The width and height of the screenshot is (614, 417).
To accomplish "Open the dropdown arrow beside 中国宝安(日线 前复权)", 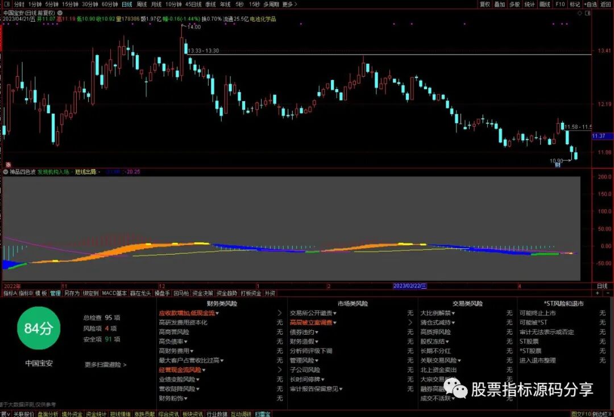I will tap(60, 13).
